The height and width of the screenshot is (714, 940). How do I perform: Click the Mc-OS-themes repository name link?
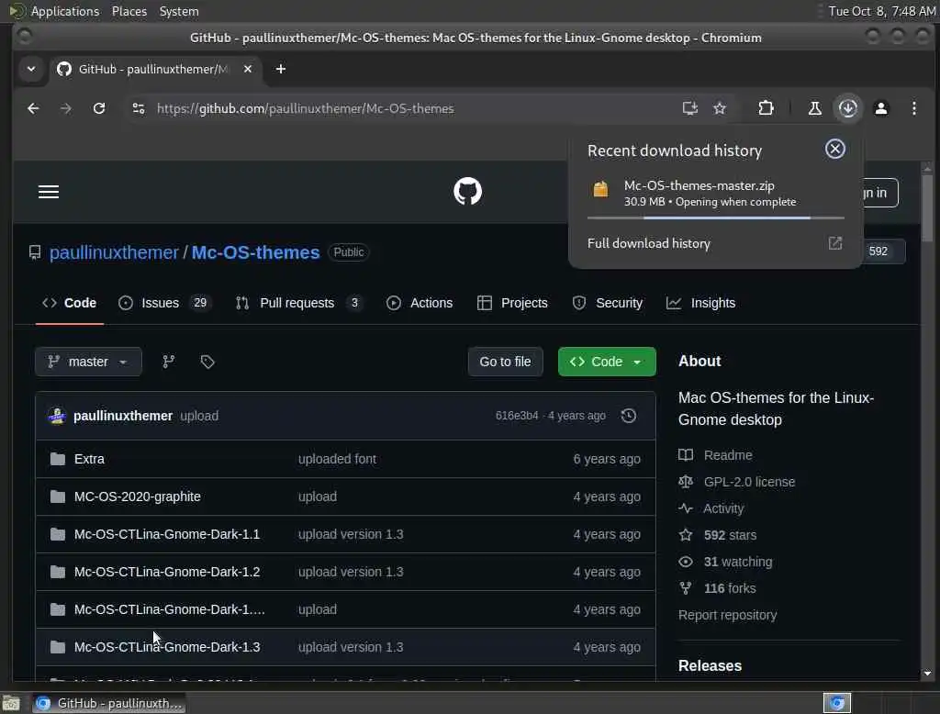[x=255, y=252]
